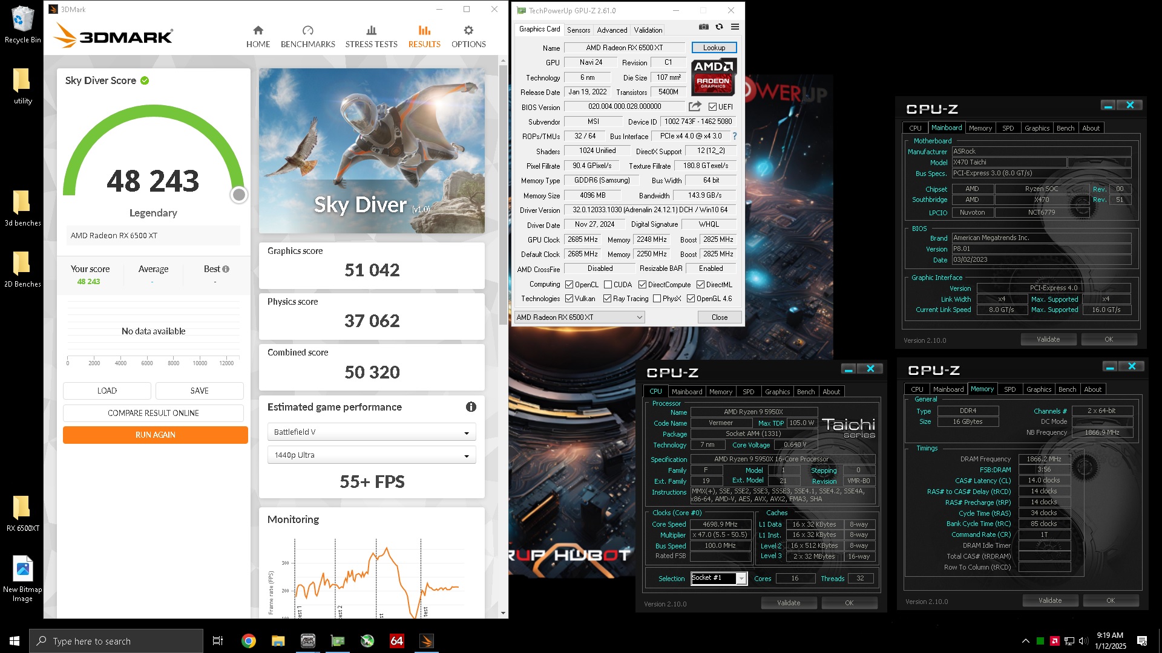Click the score gauge end knob
Image resolution: width=1162 pixels, height=653 pixels.
[x=239, y=195]
